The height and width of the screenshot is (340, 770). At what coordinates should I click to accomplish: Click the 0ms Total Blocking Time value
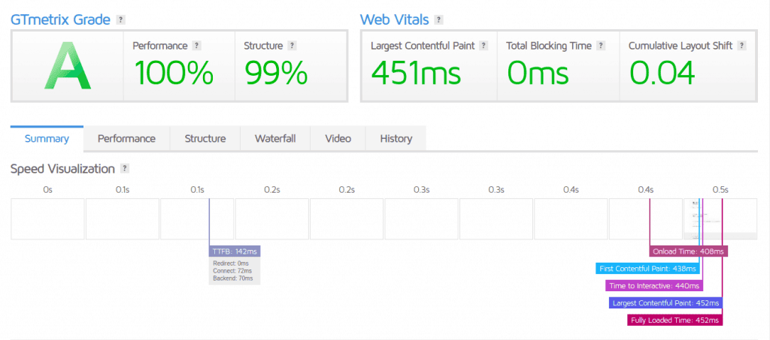click(538, 74)
